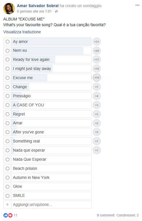Click the blue Like reaction icon
142x221 pixels.
pyautogui.click(x=5, y=215)
